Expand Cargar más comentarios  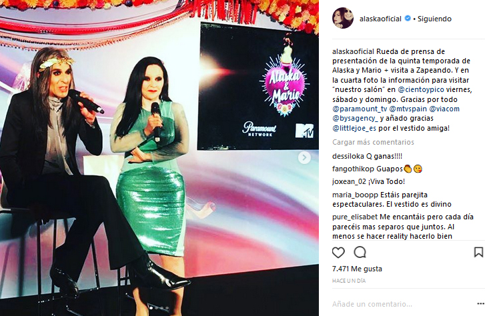(x=373, y=142)
